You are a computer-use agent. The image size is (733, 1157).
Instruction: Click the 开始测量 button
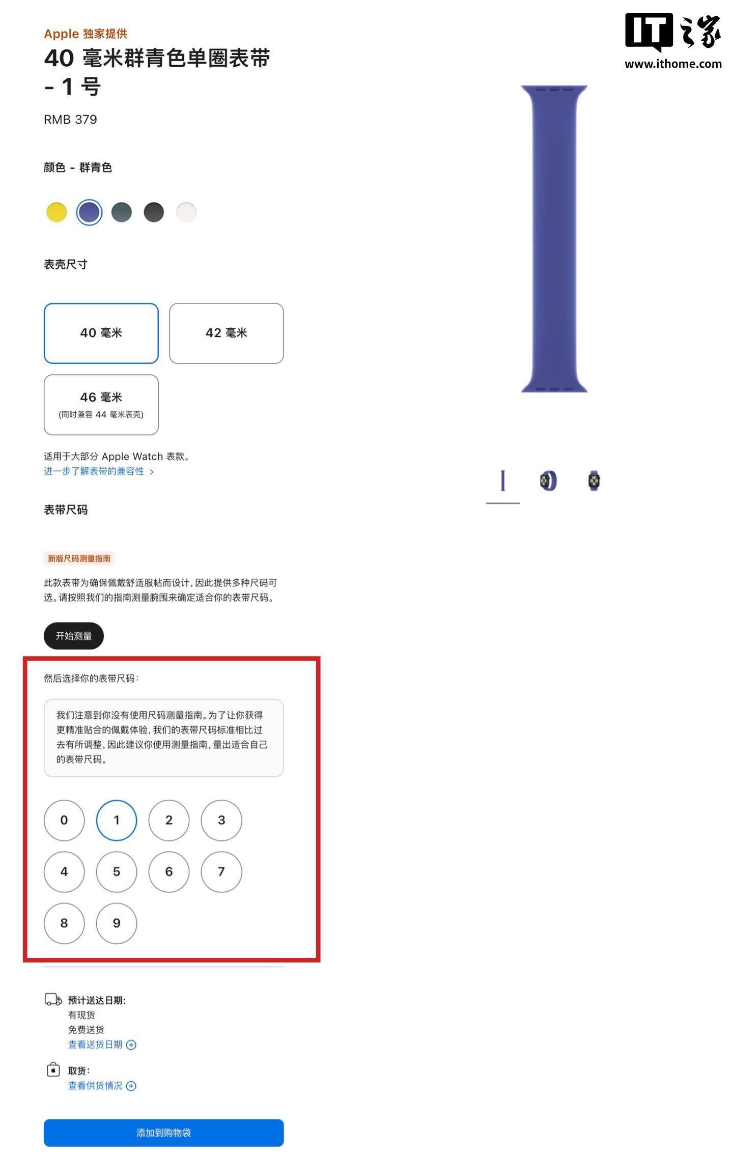pos(74,636)
